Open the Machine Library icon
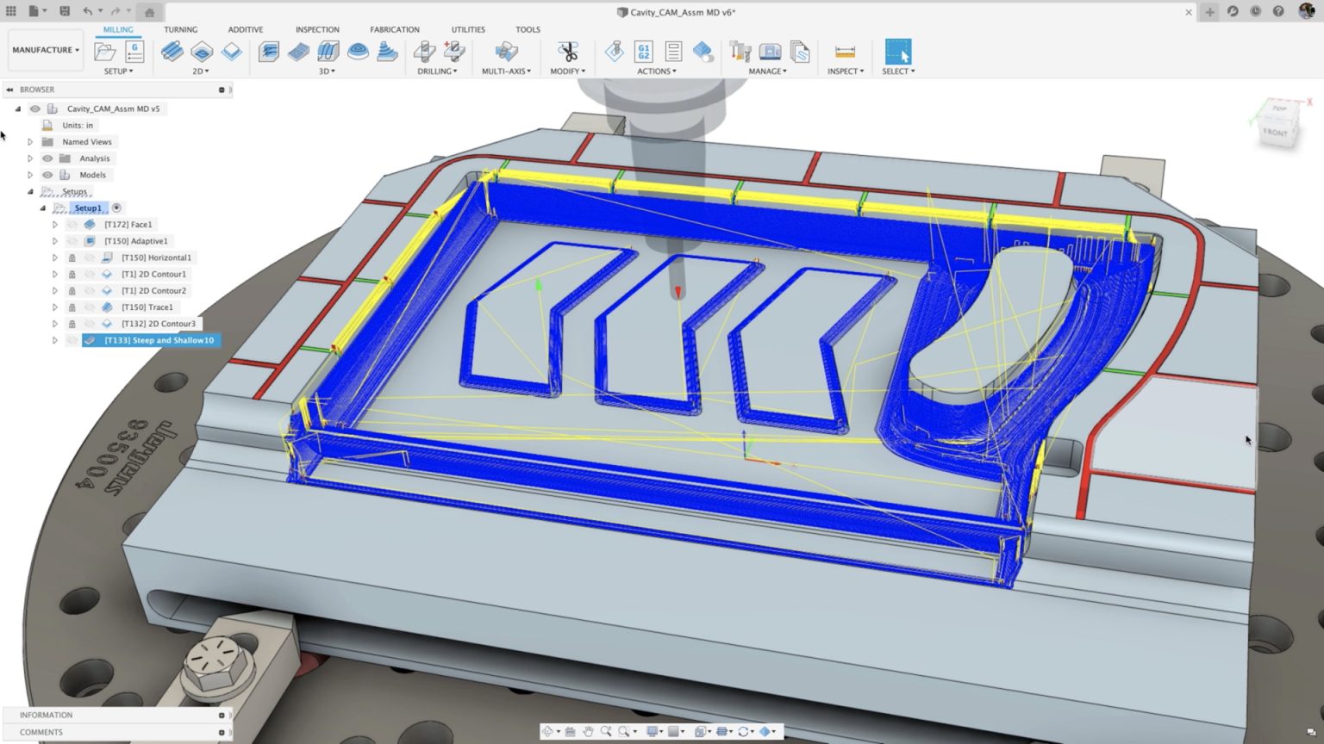This screenshot has width=1324, height=744. [770, 52]
